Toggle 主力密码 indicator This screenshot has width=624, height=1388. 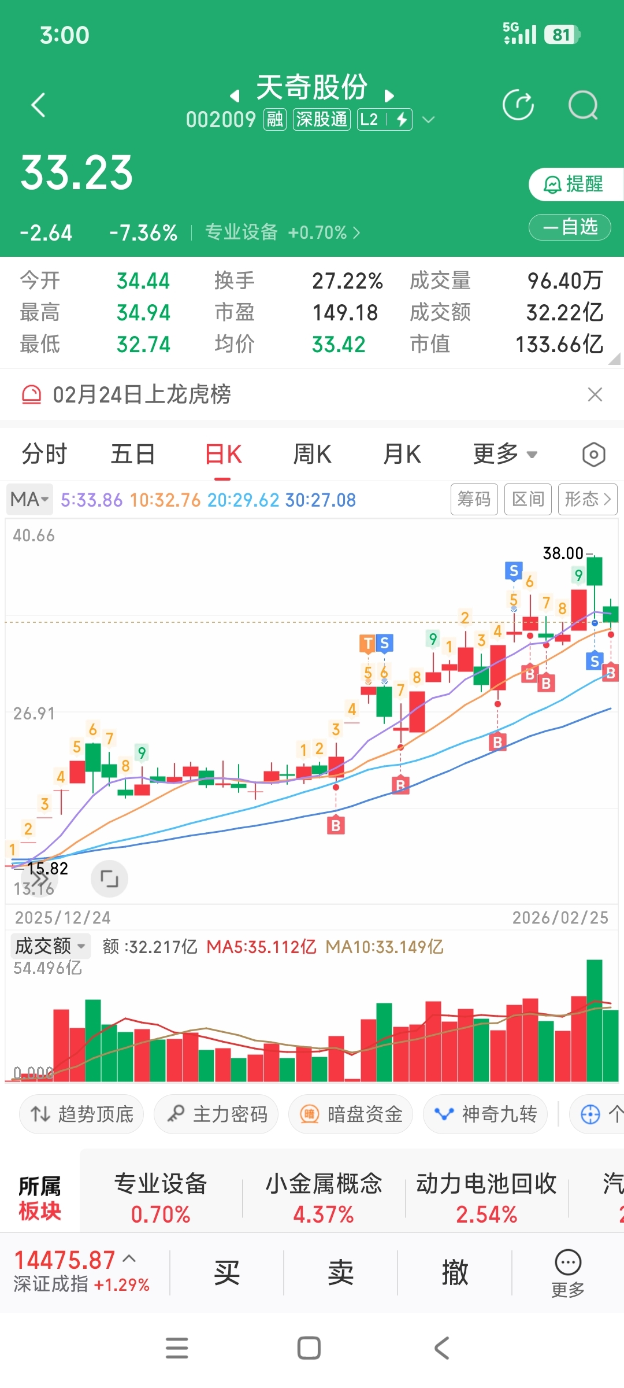tap(216, 1114)
